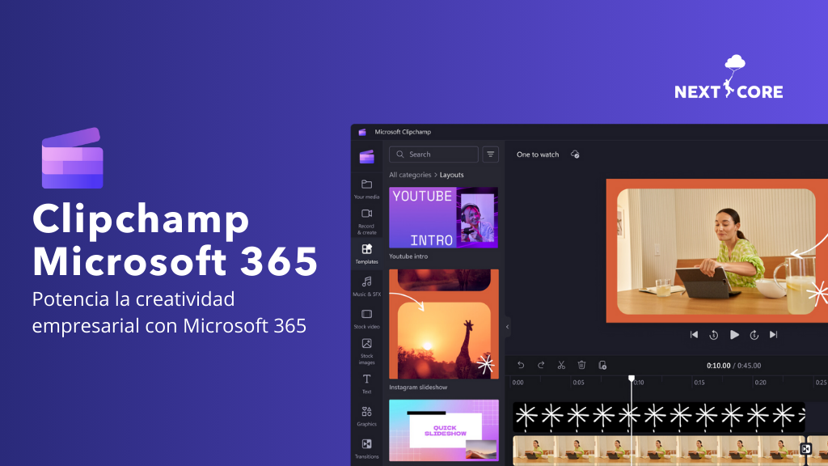Skip to the start of the video
This screenshot has width=828, height=466.
coord(694,335)
